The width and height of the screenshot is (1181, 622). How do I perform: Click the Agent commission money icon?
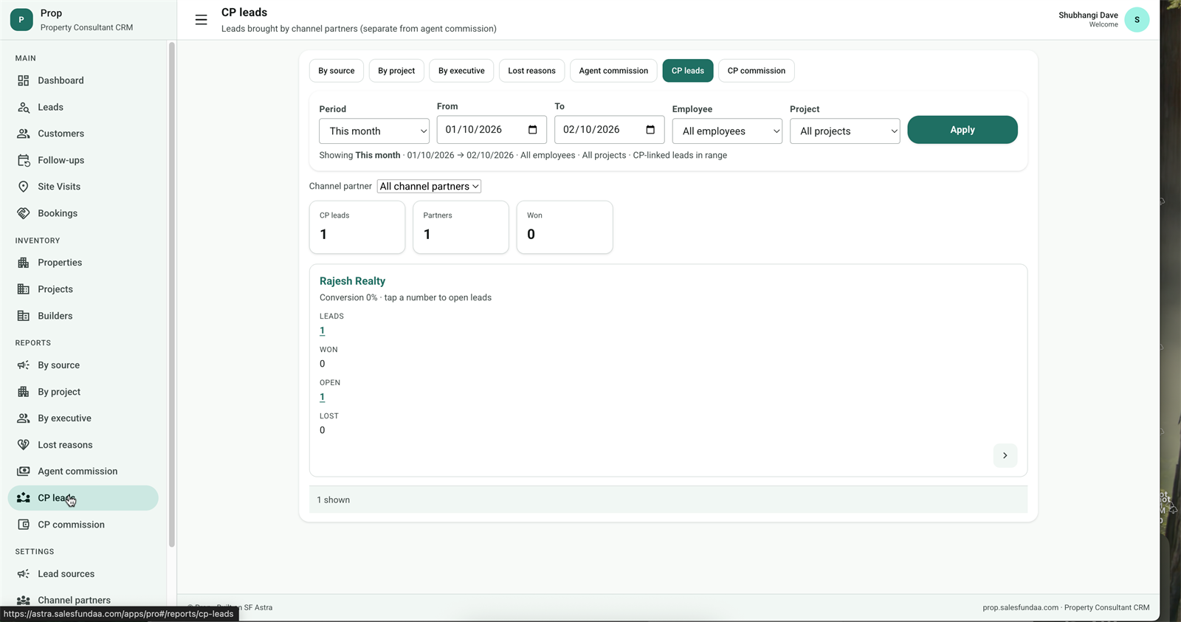tap(24, 471)
